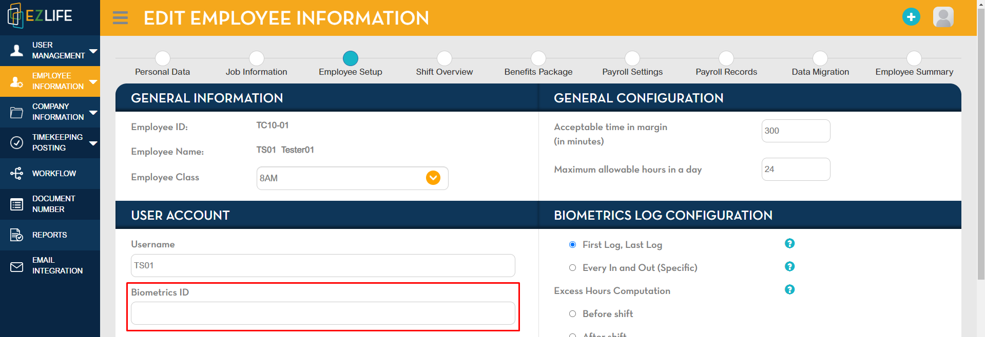Click the Email Integration envelope icon
Screen dimensions: 985x337
[x=17, y=266]
